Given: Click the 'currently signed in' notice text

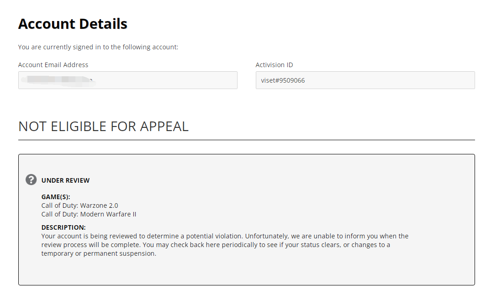Looking at the screenshot, I should [98, 47].
